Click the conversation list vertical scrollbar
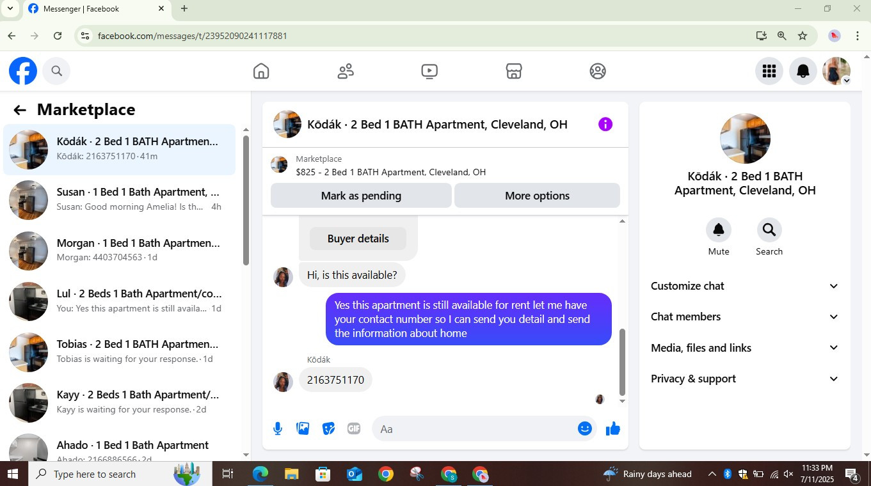Image resolution: width=871 pixels, height=486 pixels. [x=246, y=200]
